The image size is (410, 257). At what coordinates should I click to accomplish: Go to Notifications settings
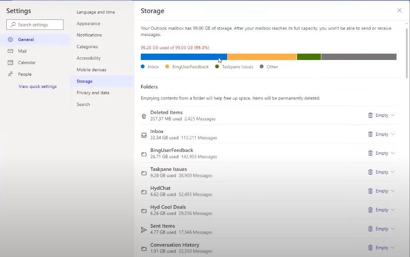tap(89, 35)
